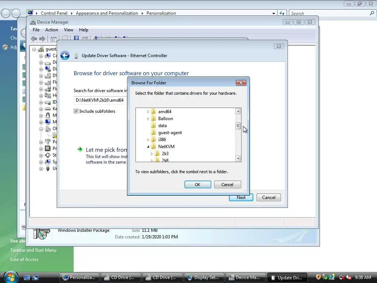The image size is (377, 283).
Task: Click the Windows Installer Package file icon
Action: coord(42,234)
